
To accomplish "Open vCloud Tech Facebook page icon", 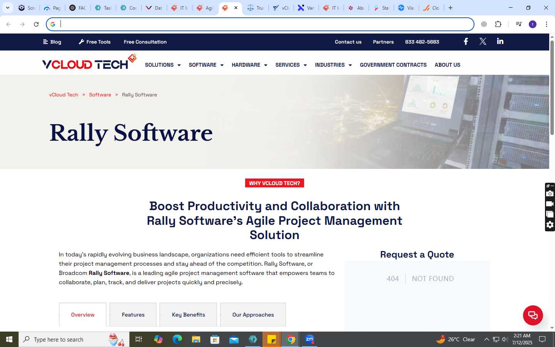I will [x=466, y=42].
